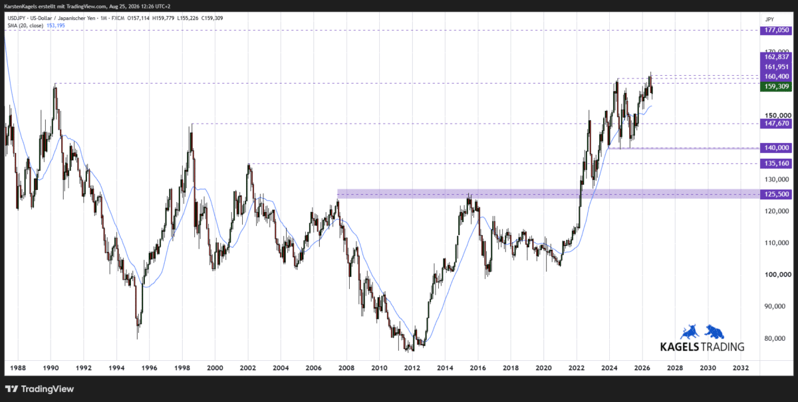Click the 2016 label on time axis
This screenshot has height=402, width=798.
coord(478,367)
